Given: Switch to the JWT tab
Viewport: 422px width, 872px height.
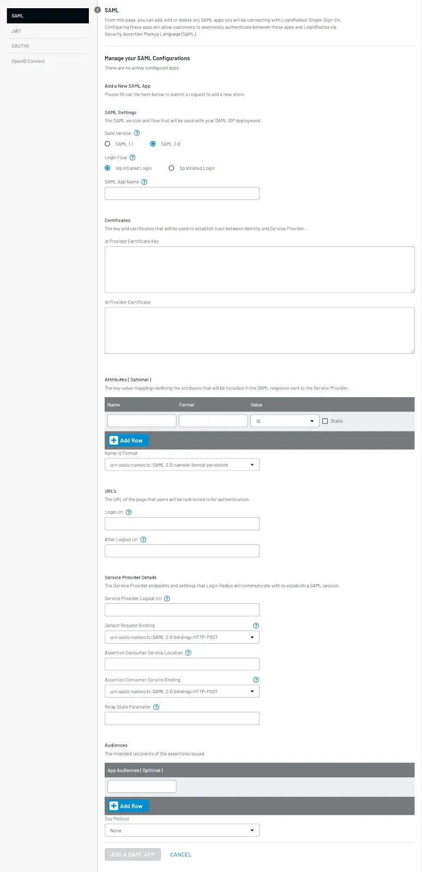Looking at the screenshot, I should pos(17,31).
